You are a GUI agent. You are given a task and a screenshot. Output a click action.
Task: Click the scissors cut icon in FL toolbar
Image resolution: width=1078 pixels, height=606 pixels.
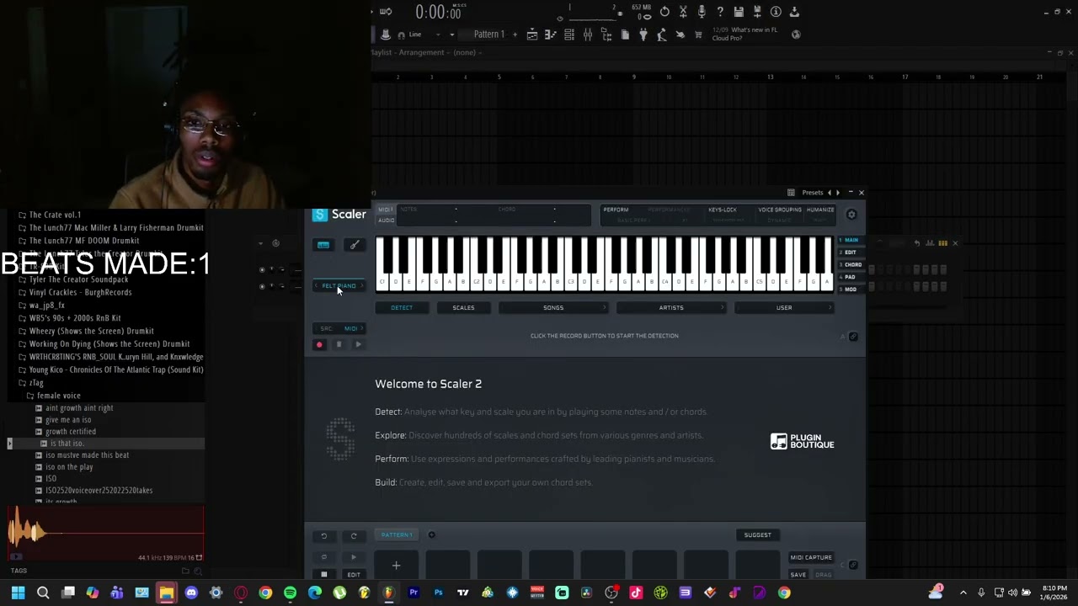[x=683, y=12]
